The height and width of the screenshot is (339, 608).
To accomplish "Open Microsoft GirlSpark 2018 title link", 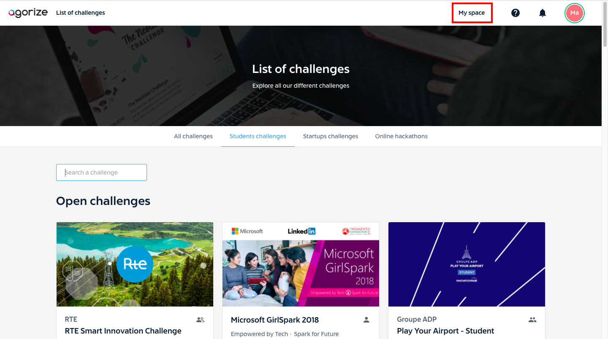I will pyautogui.click(x=275, y=320).
